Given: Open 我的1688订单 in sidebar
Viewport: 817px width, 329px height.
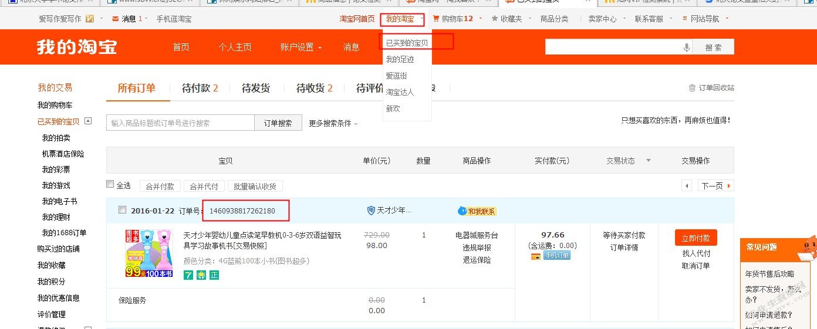Looking at the screenshot, I should [x=64, y=233].
